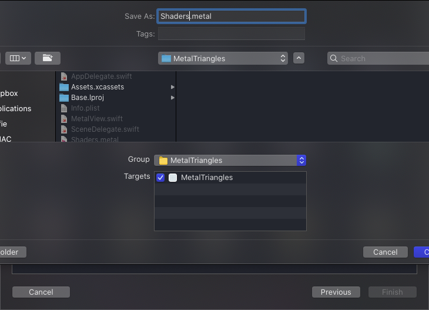429x310 pixels.
Task: Click the New Folder icon button
Action: pos(48,58)
